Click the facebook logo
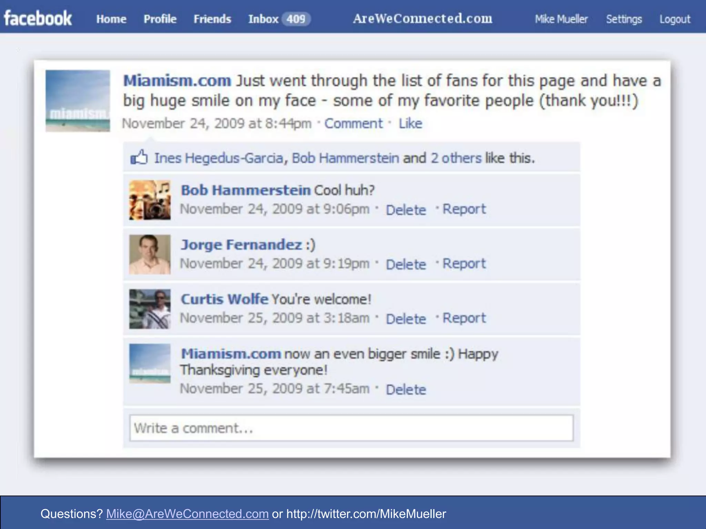Image resolution: width=706 pixels, height=529 pixels. pyautogui.click(x=38, y=18)
